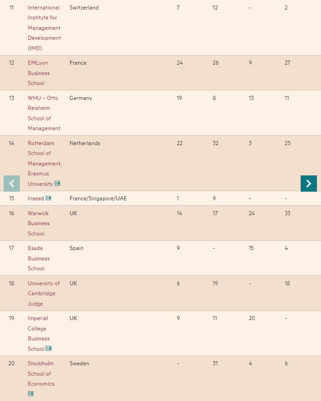The height and width of the screenshot is (401, 321).
Task: Click the profile icon beside Imperial College Business School
Action: click(x=48, y=349)
